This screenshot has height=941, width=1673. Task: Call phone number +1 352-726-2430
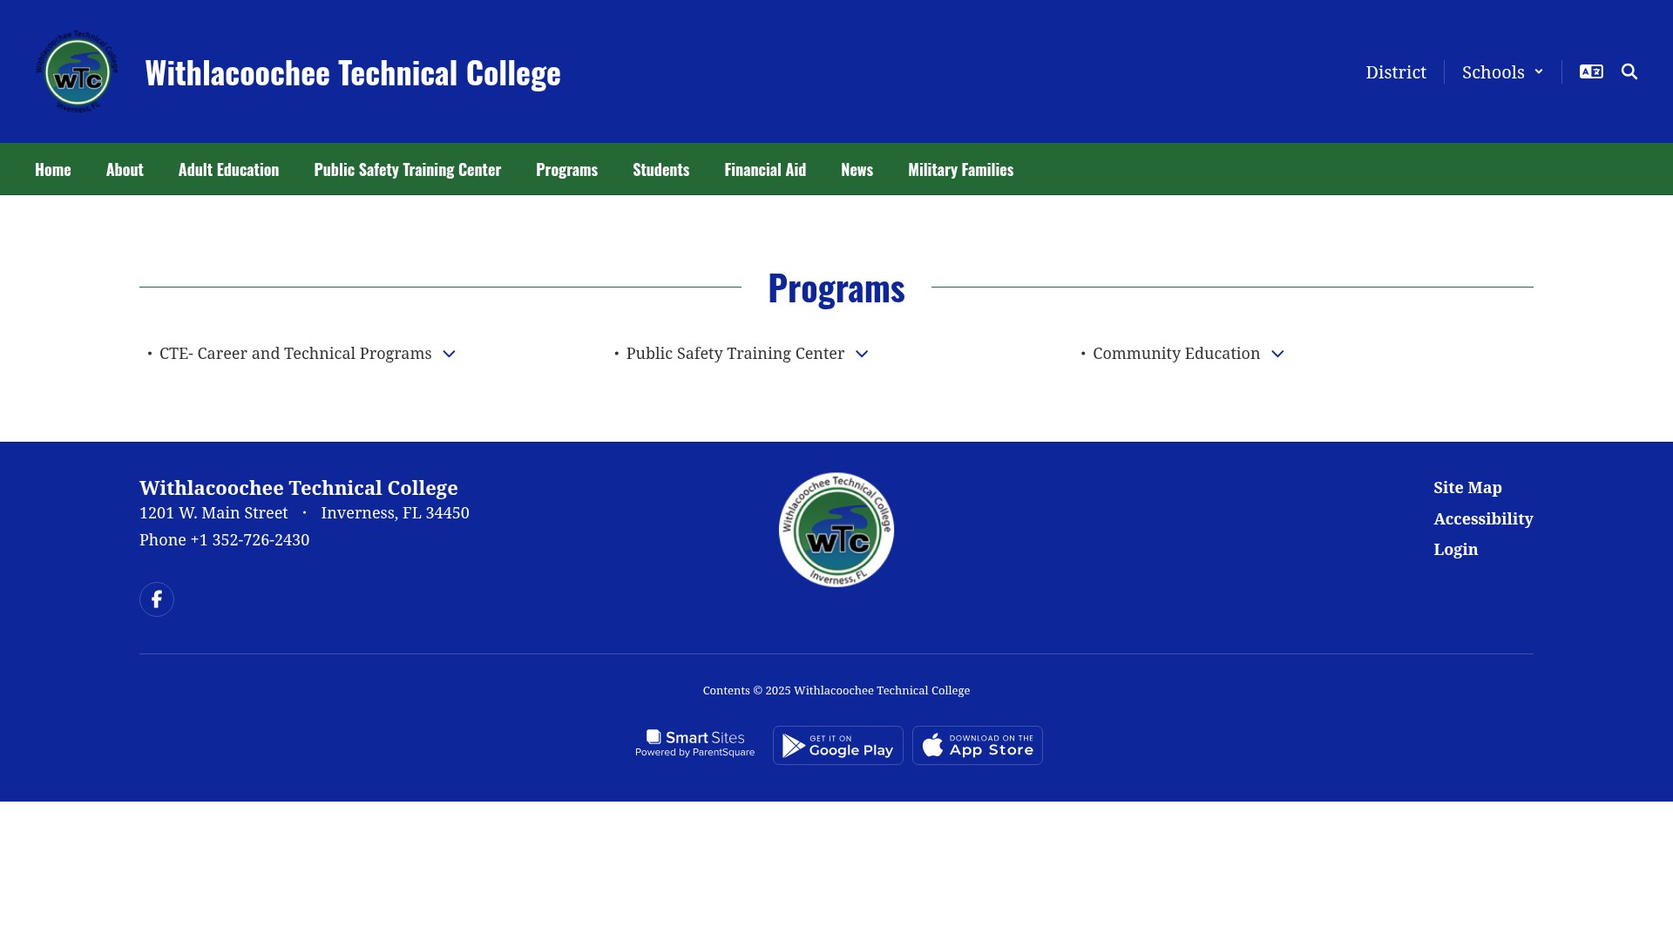pos(250,540)
